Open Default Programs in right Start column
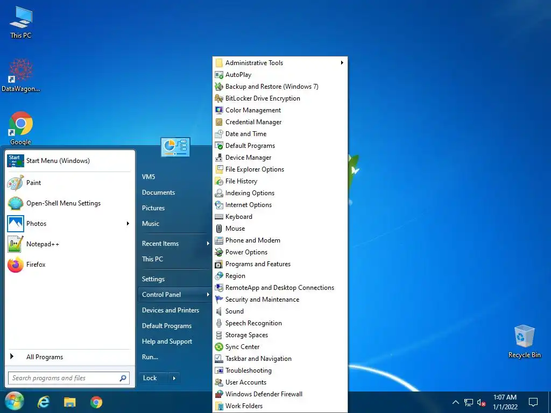Image resolution: width=551 pixels, height=413 pixels. click(x=167, y=325)
